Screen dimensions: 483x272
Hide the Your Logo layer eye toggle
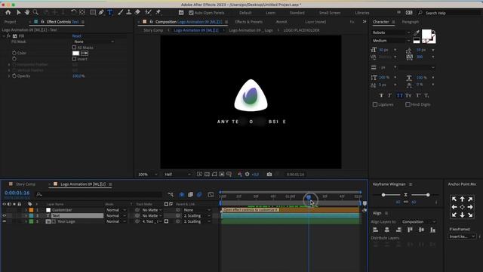coord(5,221)
